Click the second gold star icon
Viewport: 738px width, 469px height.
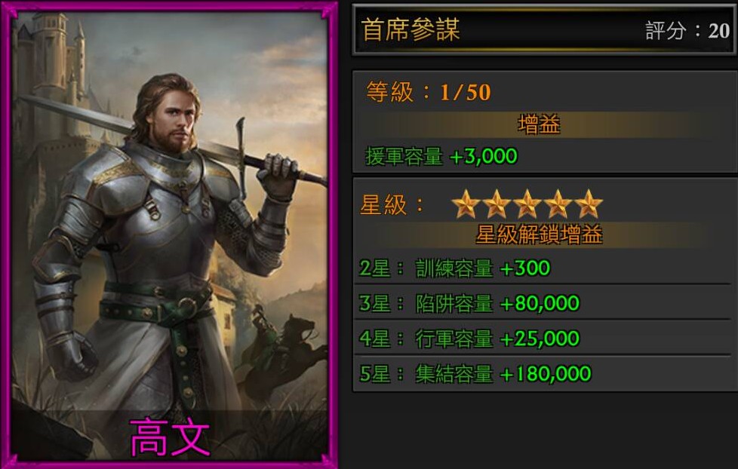click(x=497, y=204)
